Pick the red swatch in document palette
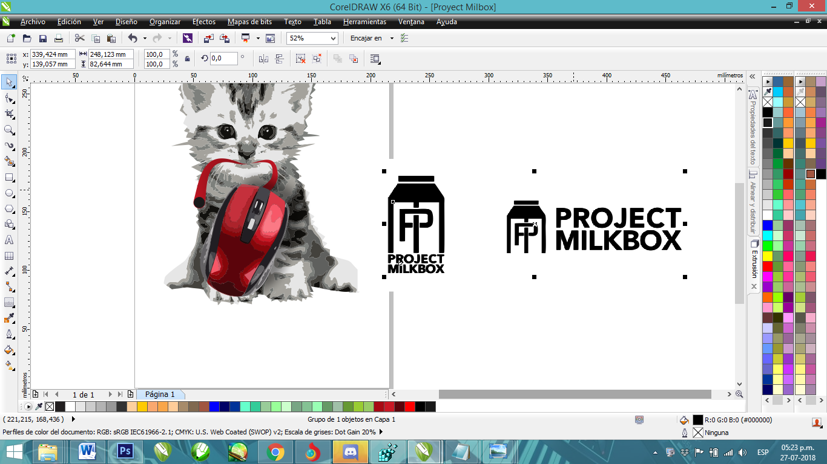The width and height of the screenshot is (827, 464). click(410, 407)
